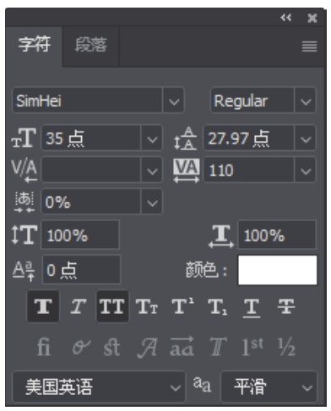Open the 美国英语 language selector
The height and width of the screenshot is (411, 331).
tap(99, 387)
